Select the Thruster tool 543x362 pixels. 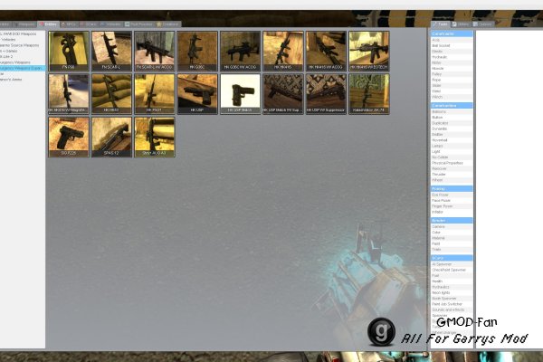click(452, 175)
